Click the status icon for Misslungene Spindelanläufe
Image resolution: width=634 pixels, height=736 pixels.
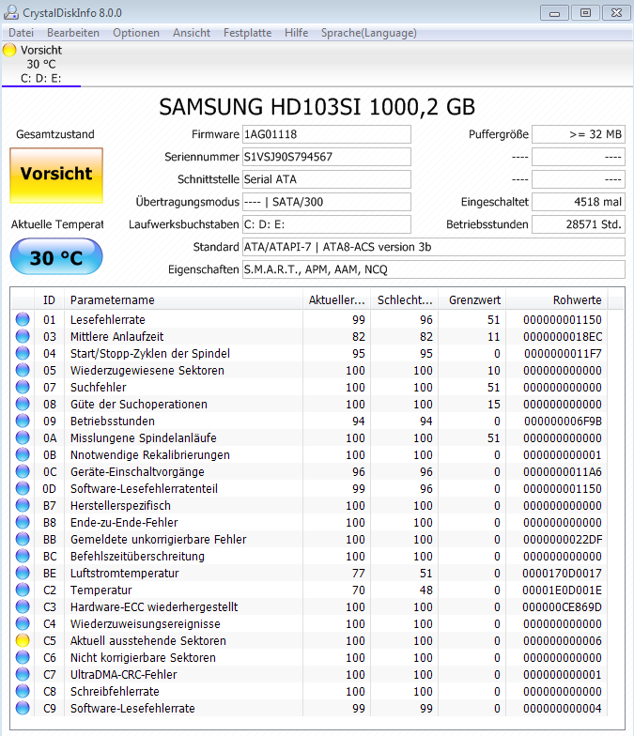pos(23,437)
